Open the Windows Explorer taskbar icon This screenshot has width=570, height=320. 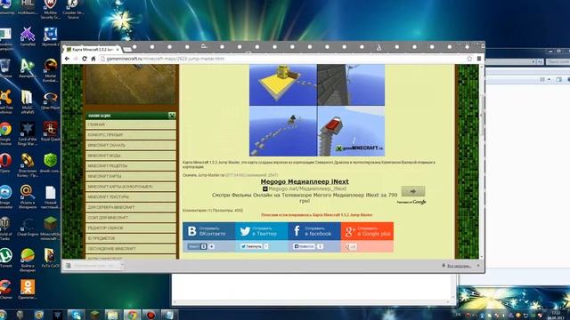click(113, 315)
